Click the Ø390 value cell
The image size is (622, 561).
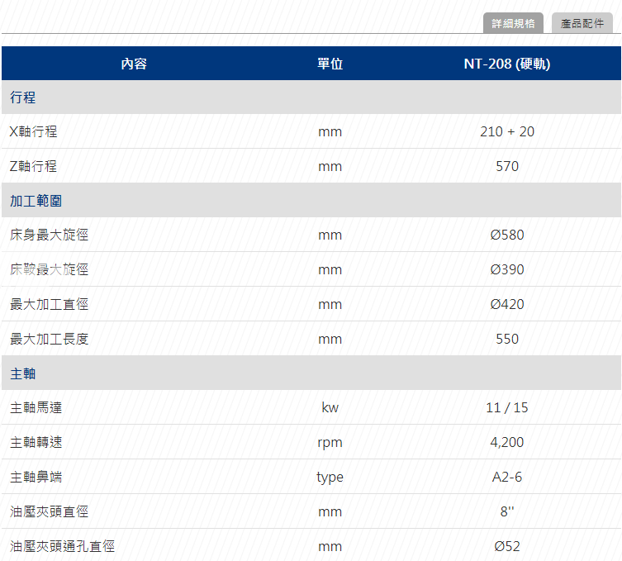[x=507, y=269]
